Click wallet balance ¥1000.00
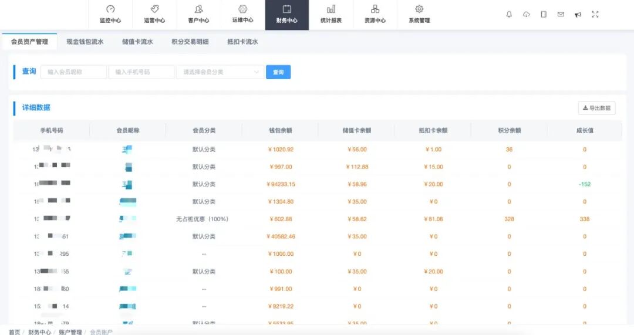 (281, 254)
